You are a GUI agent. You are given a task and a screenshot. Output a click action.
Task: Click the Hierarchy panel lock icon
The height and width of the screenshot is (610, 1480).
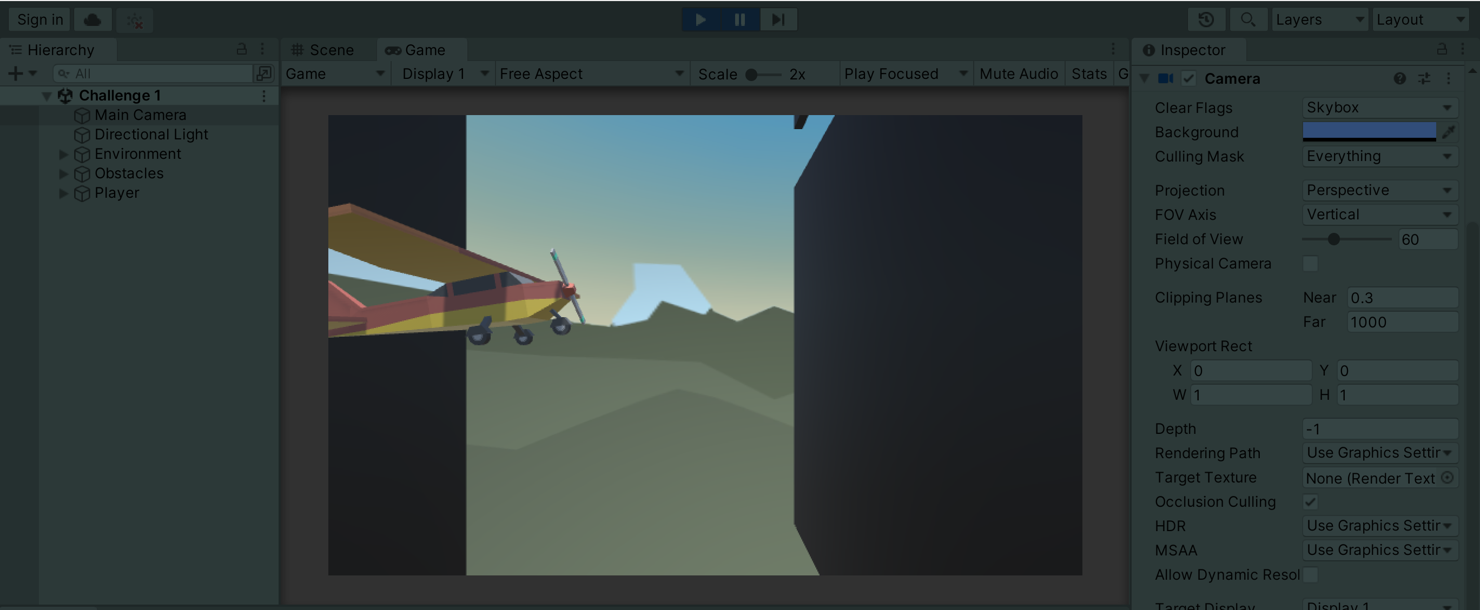[241, 49]
